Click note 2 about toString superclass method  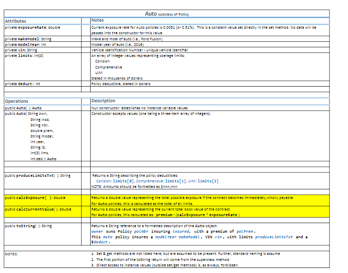160,259
